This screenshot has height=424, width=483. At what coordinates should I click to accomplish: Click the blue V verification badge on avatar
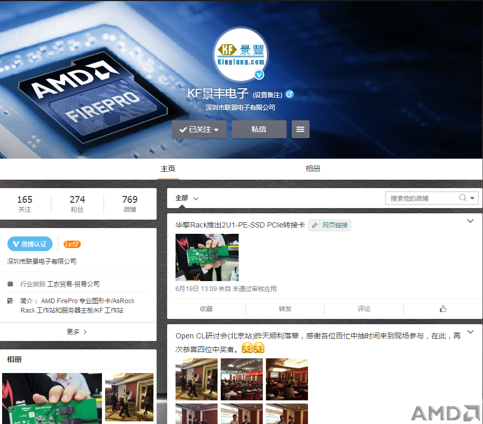pyautogui.click(x=259, y=75)
